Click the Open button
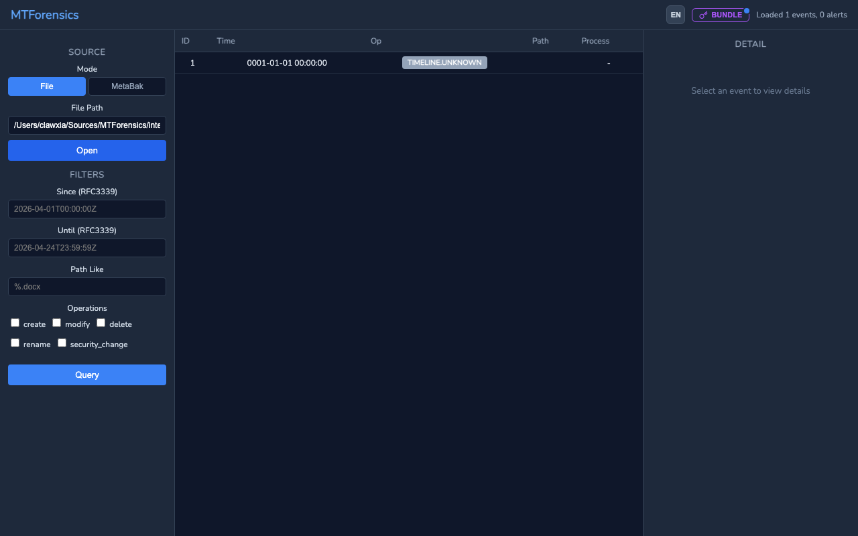 point(87,151)
